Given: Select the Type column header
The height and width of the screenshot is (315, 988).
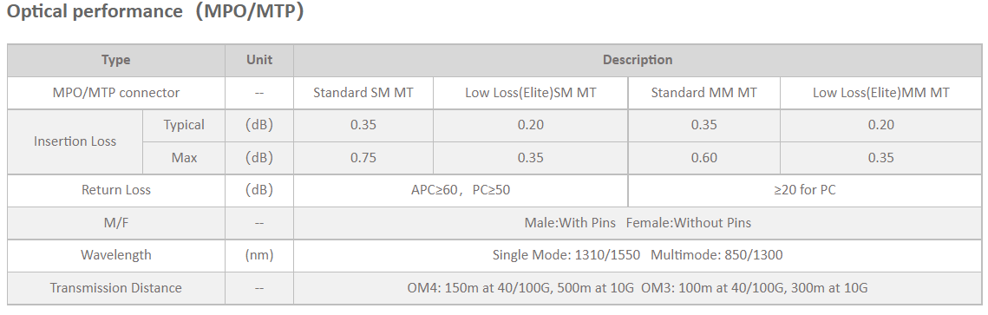Looking at the screenshot, I should 116,61.
